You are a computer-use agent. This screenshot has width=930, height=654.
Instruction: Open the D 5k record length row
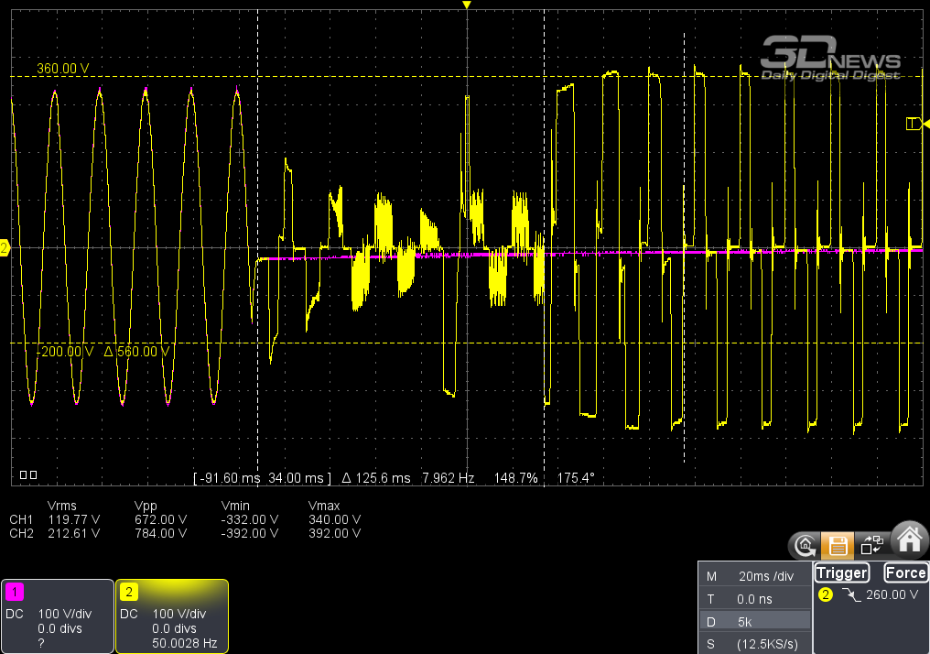click(x=753, y=622)
